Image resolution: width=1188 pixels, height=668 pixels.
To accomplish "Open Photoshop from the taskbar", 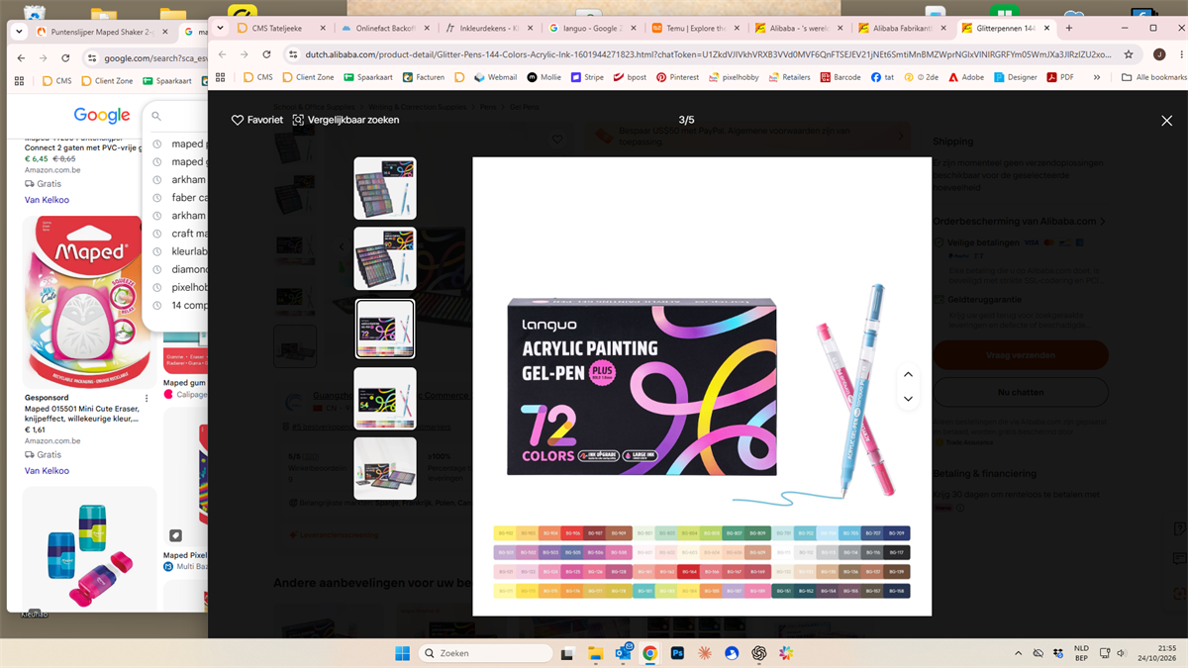I will point(678,653).
